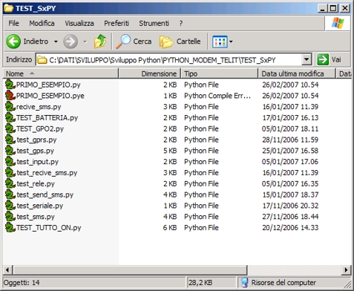Click TEST_GPO2.py file icon
This screenshot has width=354, height=291.
[x=10, y=128]
